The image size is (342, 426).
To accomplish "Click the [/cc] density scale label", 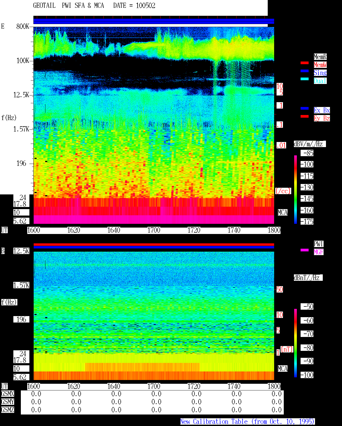I will tap(283, 191).
